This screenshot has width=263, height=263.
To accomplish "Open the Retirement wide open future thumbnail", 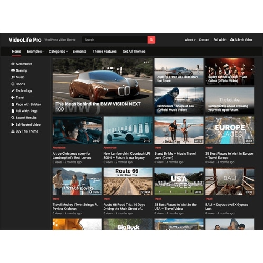I will click(x=230, y=101).
